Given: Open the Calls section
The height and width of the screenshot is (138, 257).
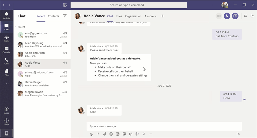Looking at the screenshot, I should coord(6,61).
